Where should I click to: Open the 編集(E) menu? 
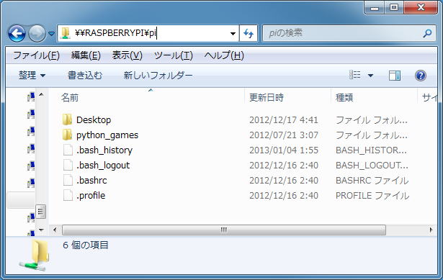pos(86,55)
